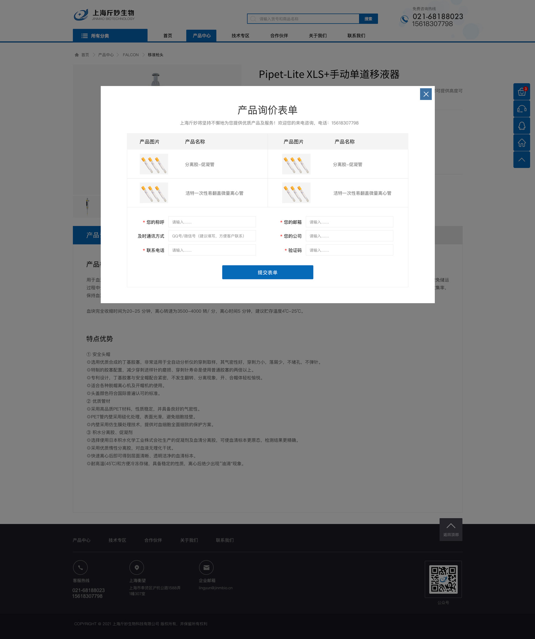Click breadcrumb link FALCON
535x639 pixels.
[x=131, y=55]
